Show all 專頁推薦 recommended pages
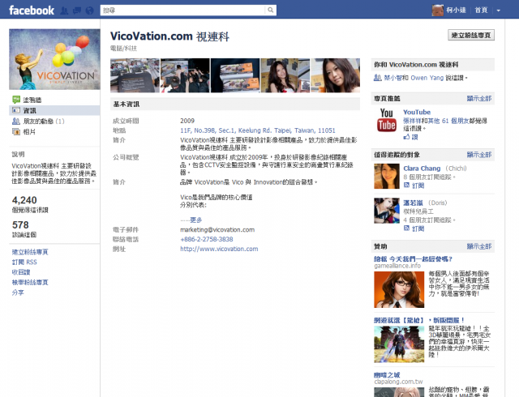 point(479,99)
